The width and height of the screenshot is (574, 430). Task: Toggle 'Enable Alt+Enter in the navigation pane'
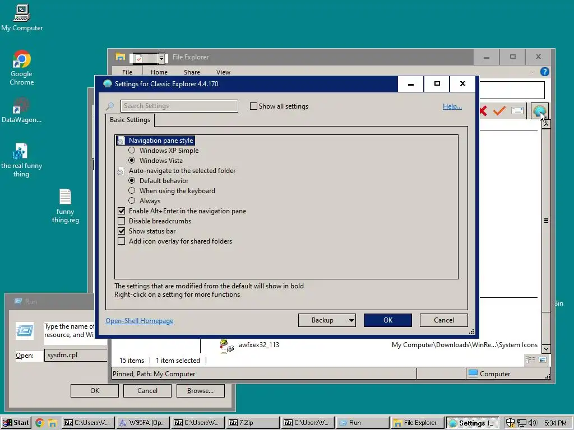point(121,211)
